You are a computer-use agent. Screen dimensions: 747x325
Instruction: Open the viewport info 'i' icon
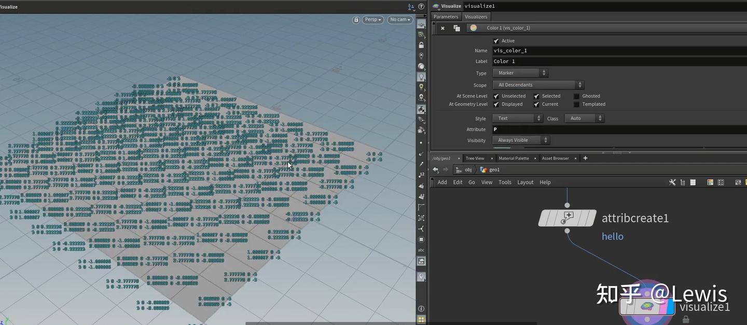(x=421, y=309)
